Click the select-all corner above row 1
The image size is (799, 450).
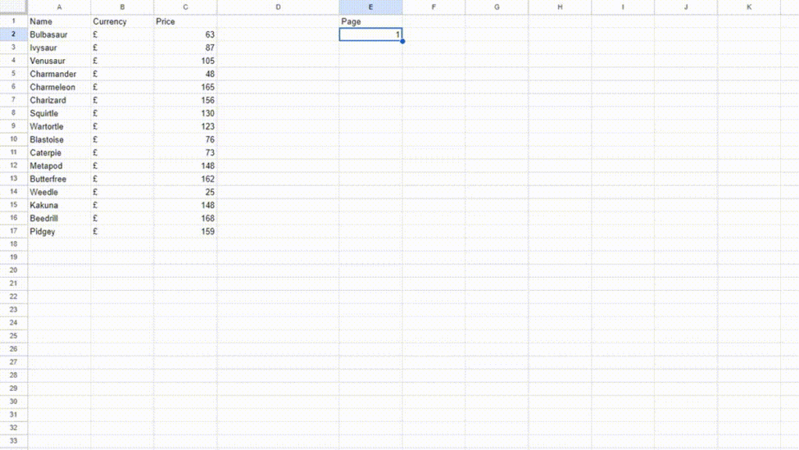click(x=12, y=7)
